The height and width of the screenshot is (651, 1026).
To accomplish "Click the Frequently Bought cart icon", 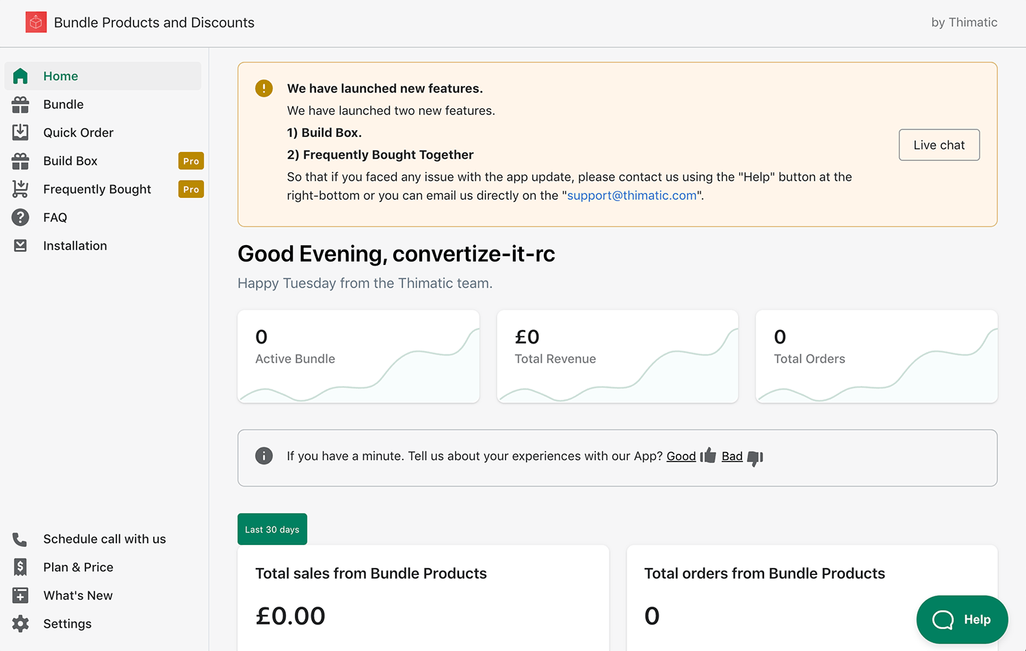I will (21, 189).
